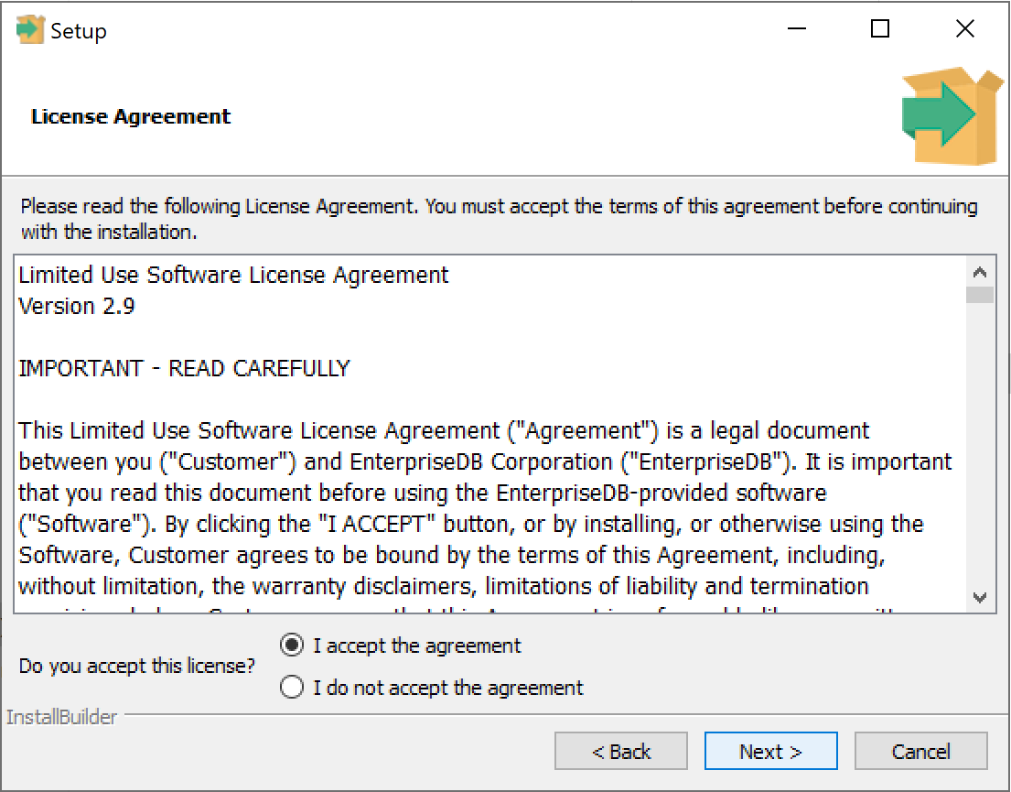Click the Setup installer icon in title bar
The height and width of the screenshot is (792, 1011).
coord(29,29)
